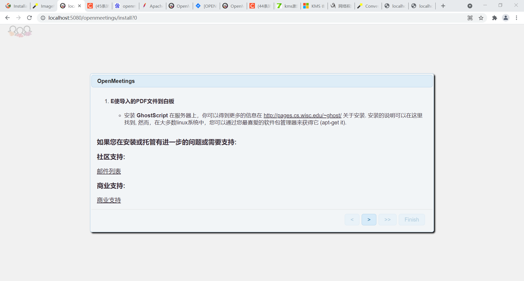Screen dimensions: 524x281
Task: Click the browser forward arrow
Action: (18, 18)
